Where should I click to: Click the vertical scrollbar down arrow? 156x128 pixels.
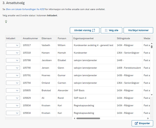click(x=152, y=95)
